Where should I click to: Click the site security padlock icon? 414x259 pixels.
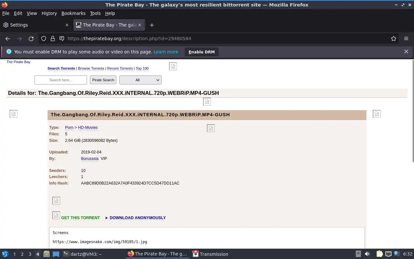[53, 39]
